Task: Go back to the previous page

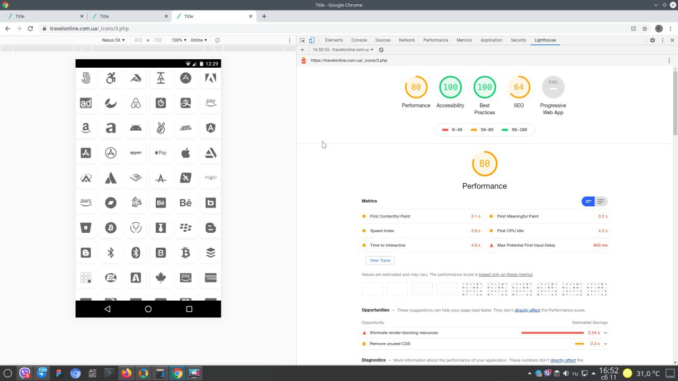Action: [x=7, y=29]
